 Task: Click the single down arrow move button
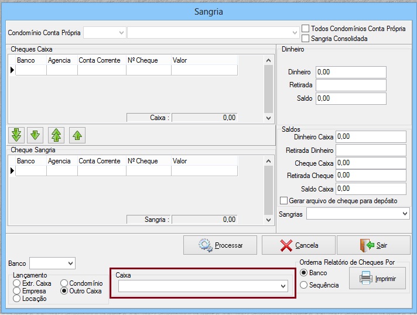click(x=35, y=135)
